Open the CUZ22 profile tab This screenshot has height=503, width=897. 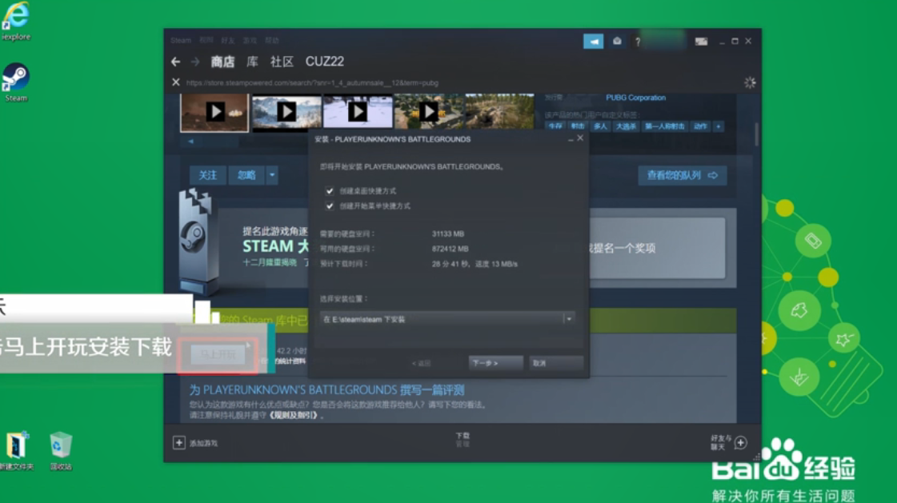pyautogui.click(x=324, y=62)
